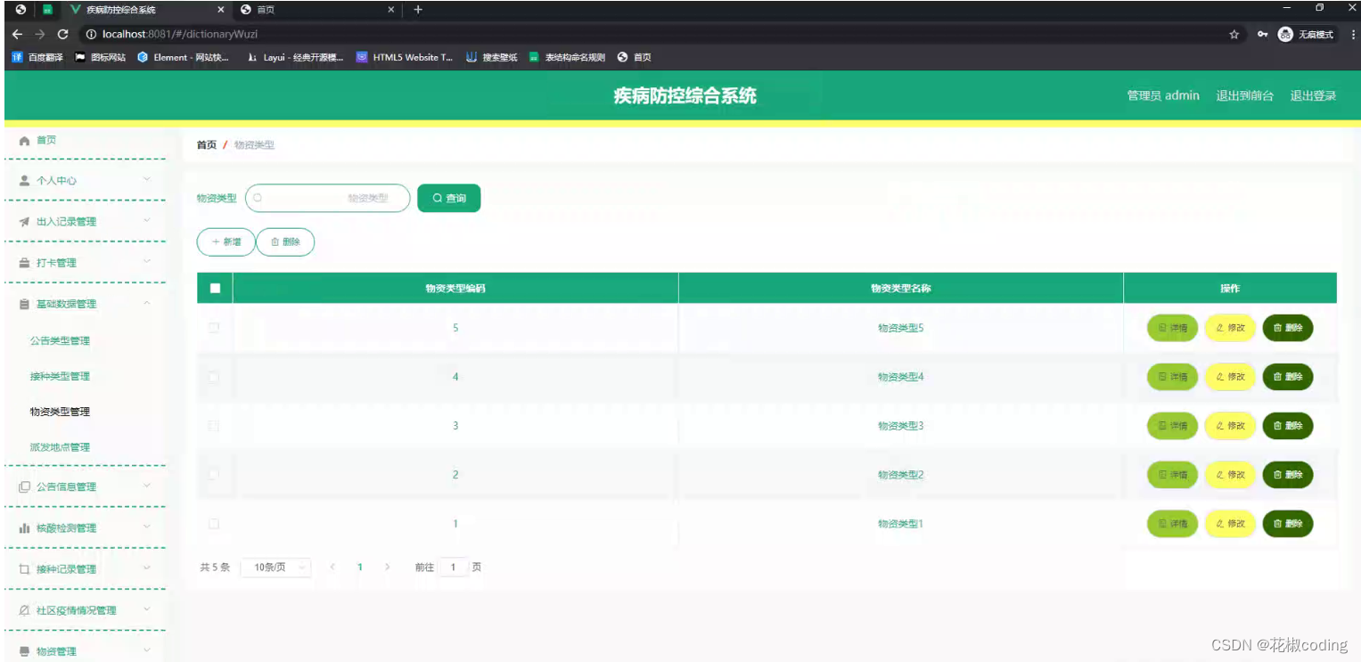Click the 新增 add button
This screenshot has height=662, width=1361.
pyautogui.click(x=225, y=241)
